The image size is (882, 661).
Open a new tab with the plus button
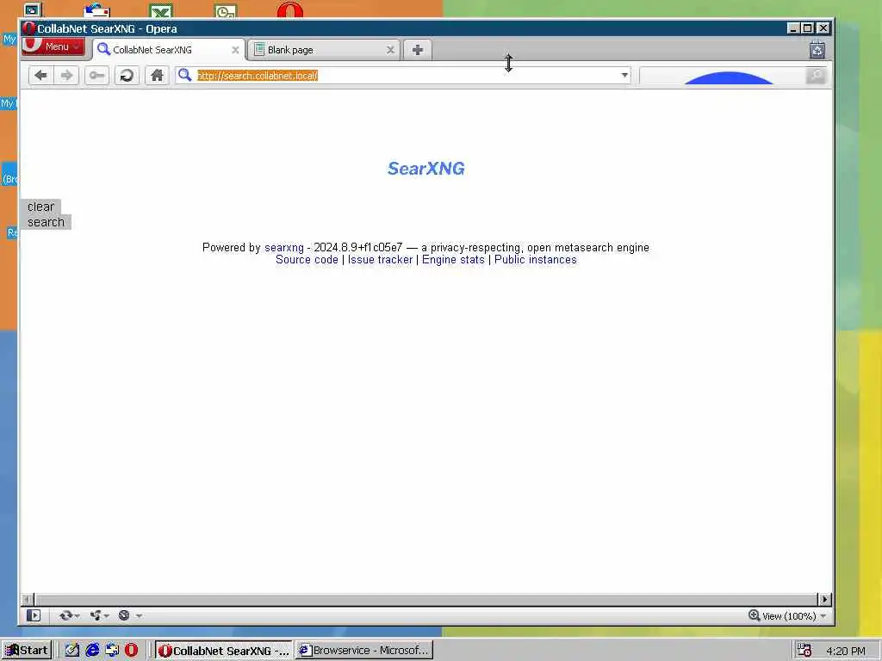[x=418, y=50]
